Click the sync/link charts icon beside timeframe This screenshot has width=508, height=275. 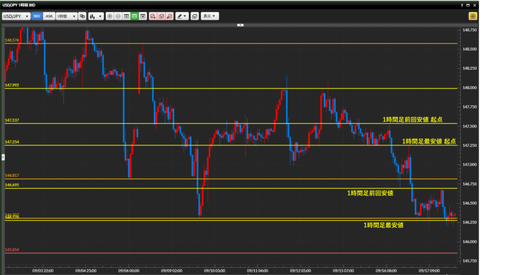click(x=82, y=16)
